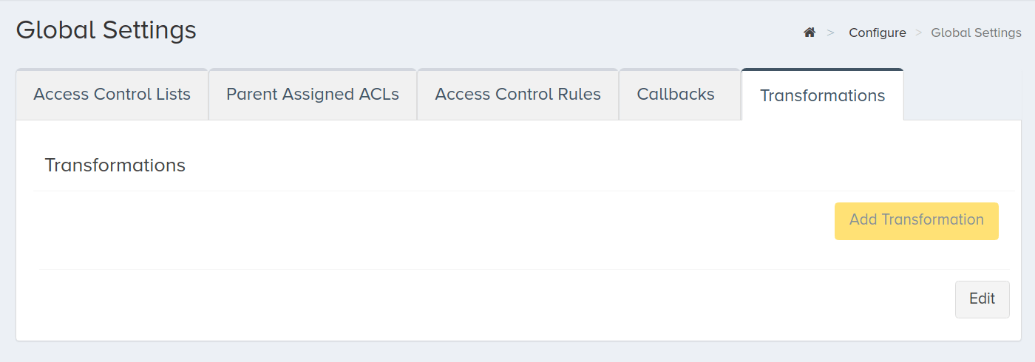This screenshot has height=362, width=1035.
Task: Select the active Transformations tab
Action: (822, 96)
